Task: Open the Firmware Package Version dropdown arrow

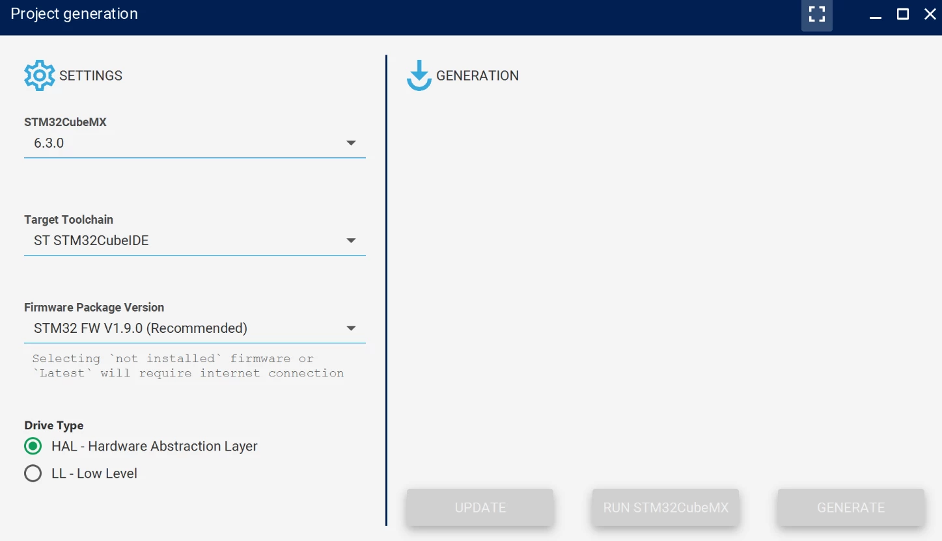Action: coord(351,328)
